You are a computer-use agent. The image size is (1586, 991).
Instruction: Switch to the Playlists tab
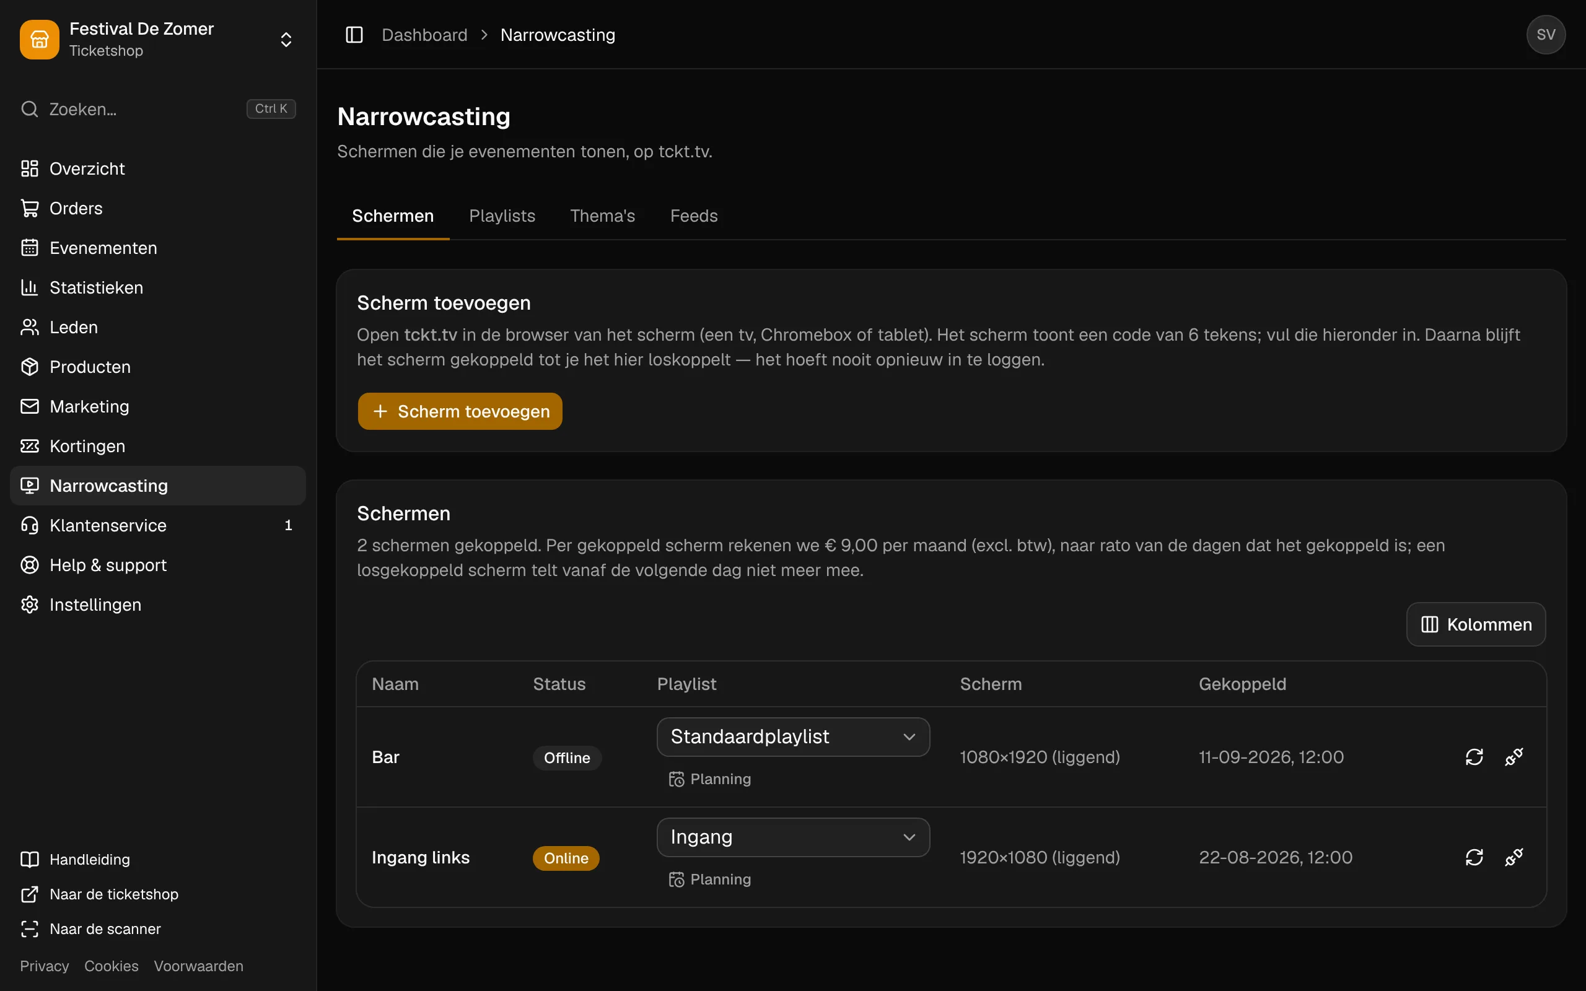(502, 216)
